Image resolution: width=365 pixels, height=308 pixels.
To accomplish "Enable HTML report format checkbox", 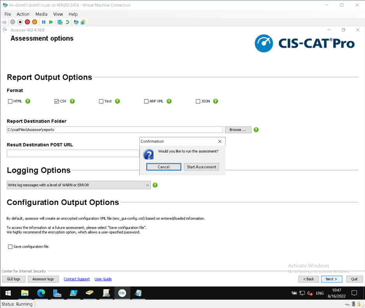I will click(10, 101).
